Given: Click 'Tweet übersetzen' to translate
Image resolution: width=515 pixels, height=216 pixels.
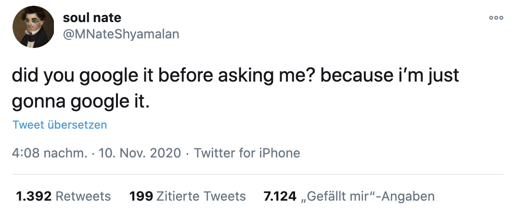Looking at the screenshot, I should (60, 125).
